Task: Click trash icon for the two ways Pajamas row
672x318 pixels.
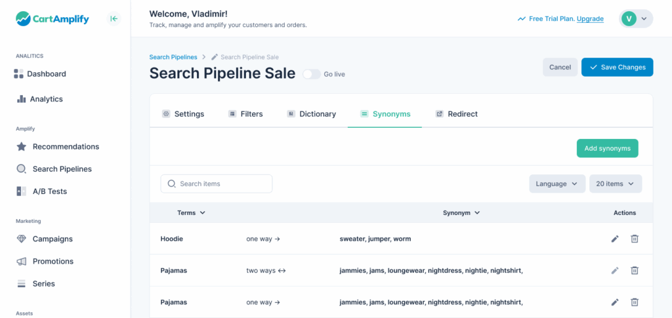Action: pyautogui.click(x=635, y=270)
